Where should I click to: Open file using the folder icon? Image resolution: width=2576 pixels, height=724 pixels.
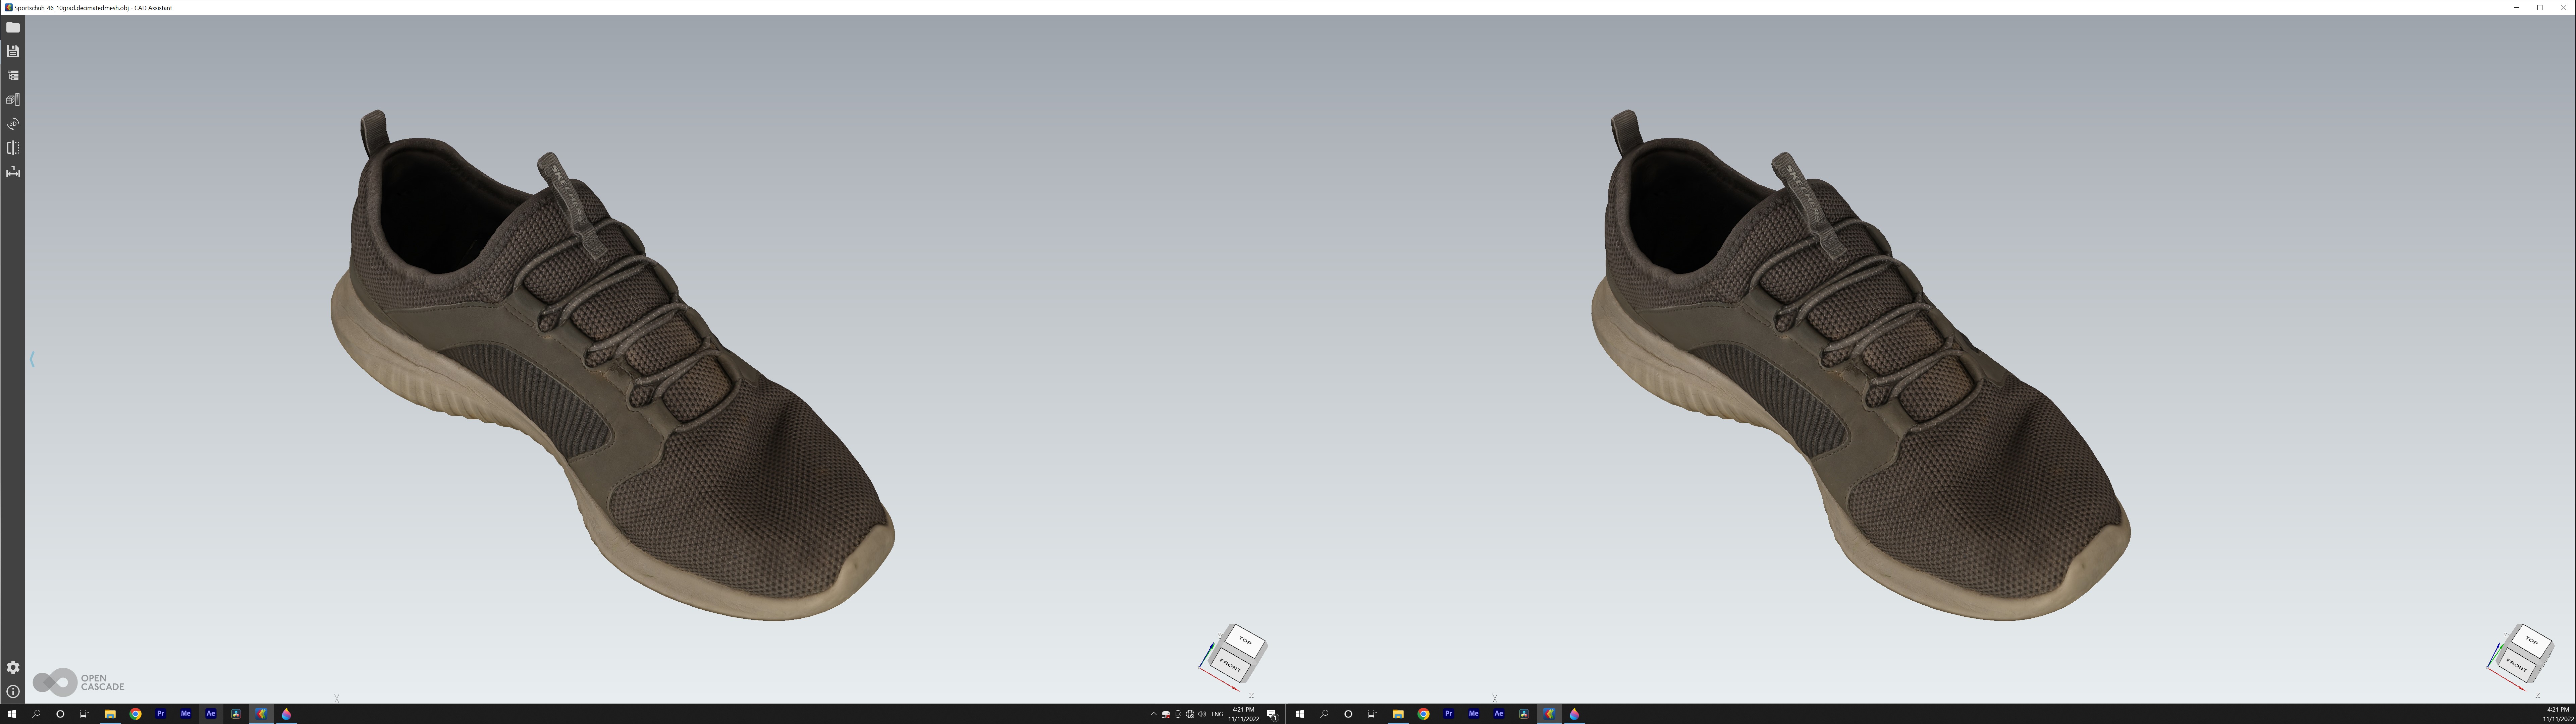point(13,27)
